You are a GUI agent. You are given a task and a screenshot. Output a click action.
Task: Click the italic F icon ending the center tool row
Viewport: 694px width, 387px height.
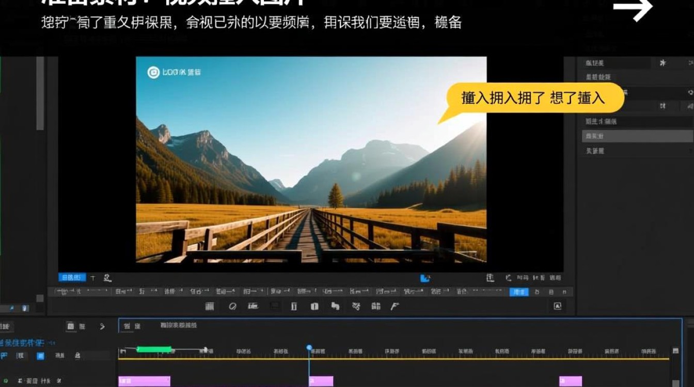click(x=395, y=306)
